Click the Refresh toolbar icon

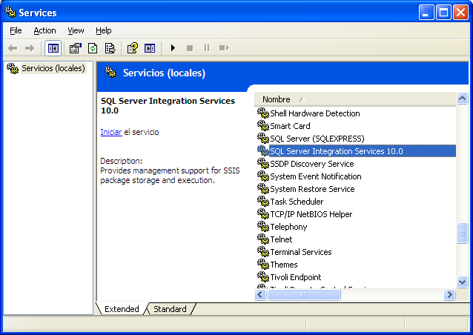(x=93, y=48)
